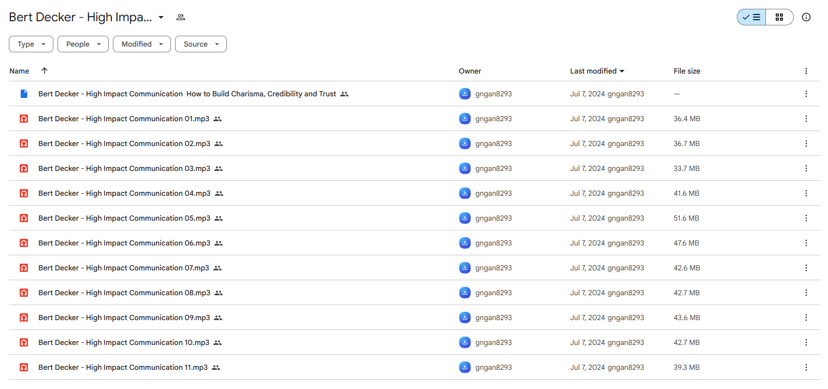Viewport: 828px width, 389px height.
Task: Open more actions for Communication 09.mp3
Action: tap(806, 318)
